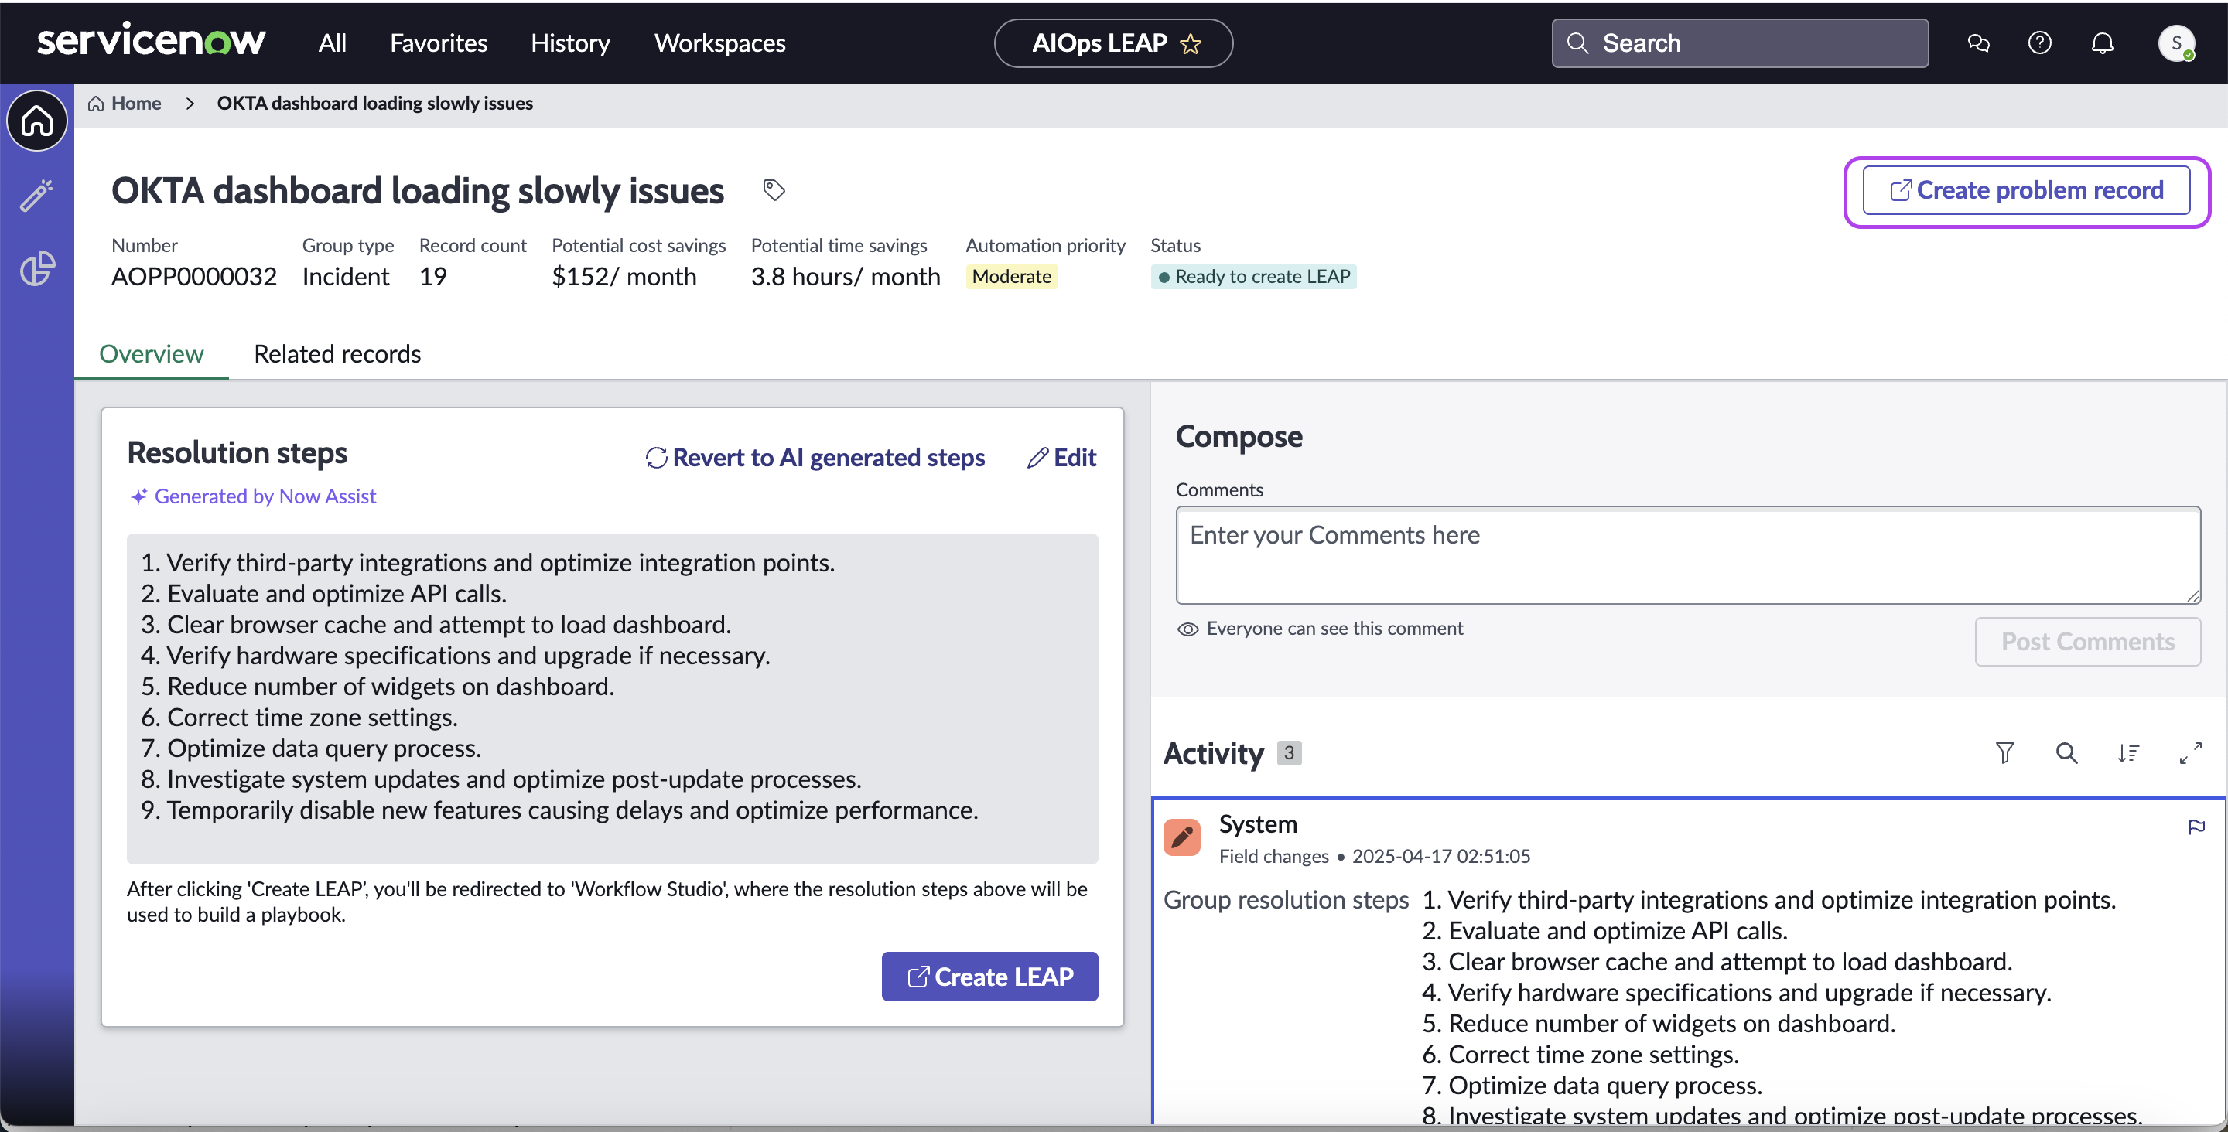
Task: Click the breadcrumb chevron separator
Action: [190, 104]
